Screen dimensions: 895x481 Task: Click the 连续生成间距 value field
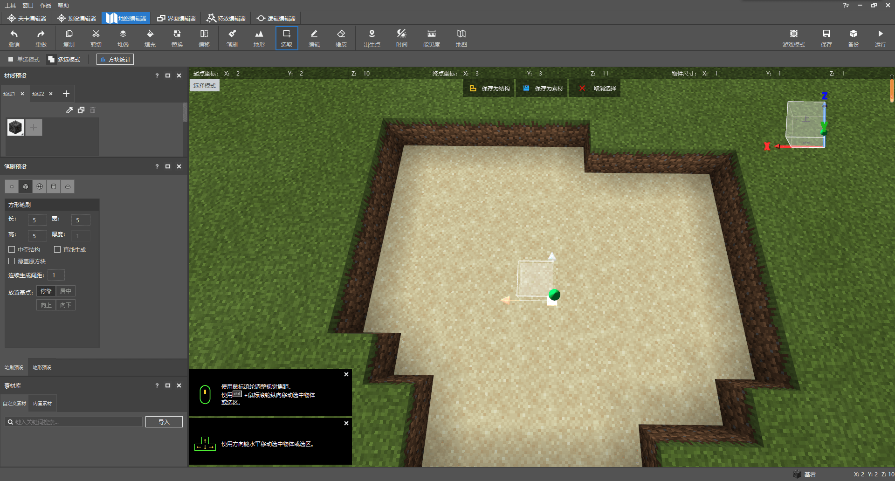pos(56,275)
